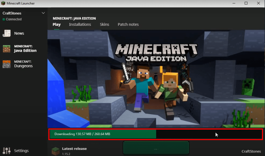Open the Patch notes tab
The width and height of the screenshot is (265, 156).
click(128, 24)
